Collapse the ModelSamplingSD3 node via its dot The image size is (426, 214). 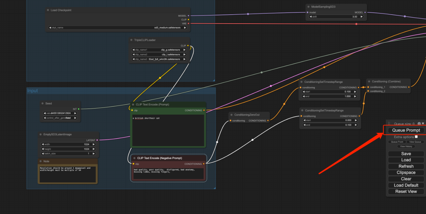(308, 7)
